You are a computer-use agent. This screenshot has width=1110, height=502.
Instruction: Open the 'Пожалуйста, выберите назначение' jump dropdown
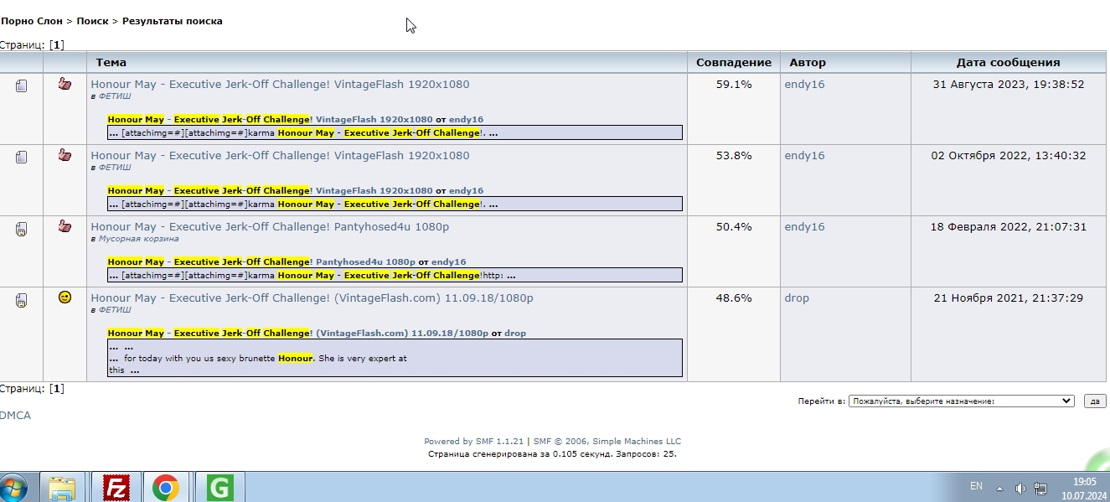point(961,401)
